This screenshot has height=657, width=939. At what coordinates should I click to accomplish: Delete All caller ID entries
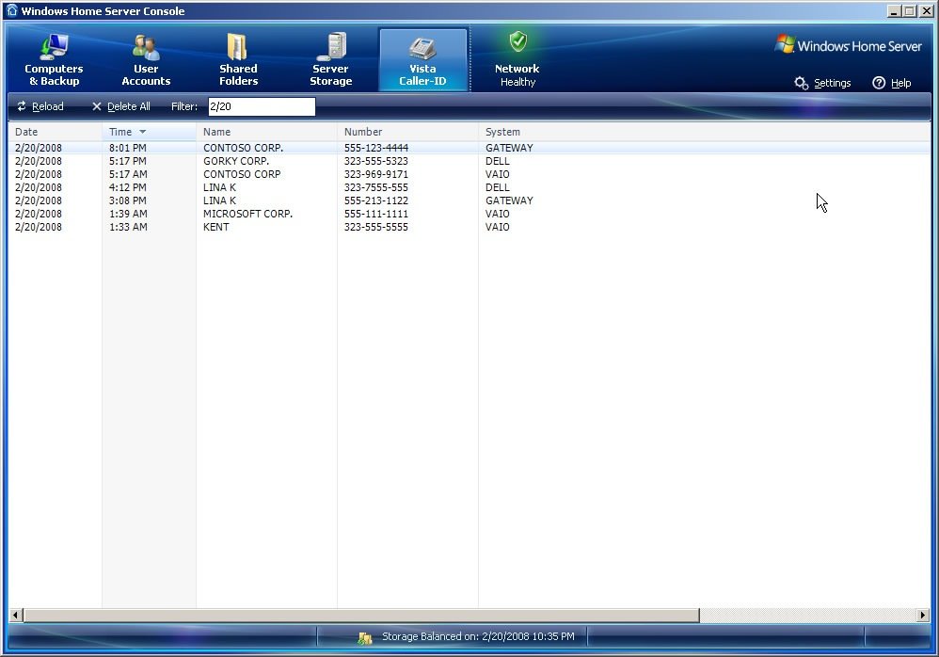tap(121, 106)
